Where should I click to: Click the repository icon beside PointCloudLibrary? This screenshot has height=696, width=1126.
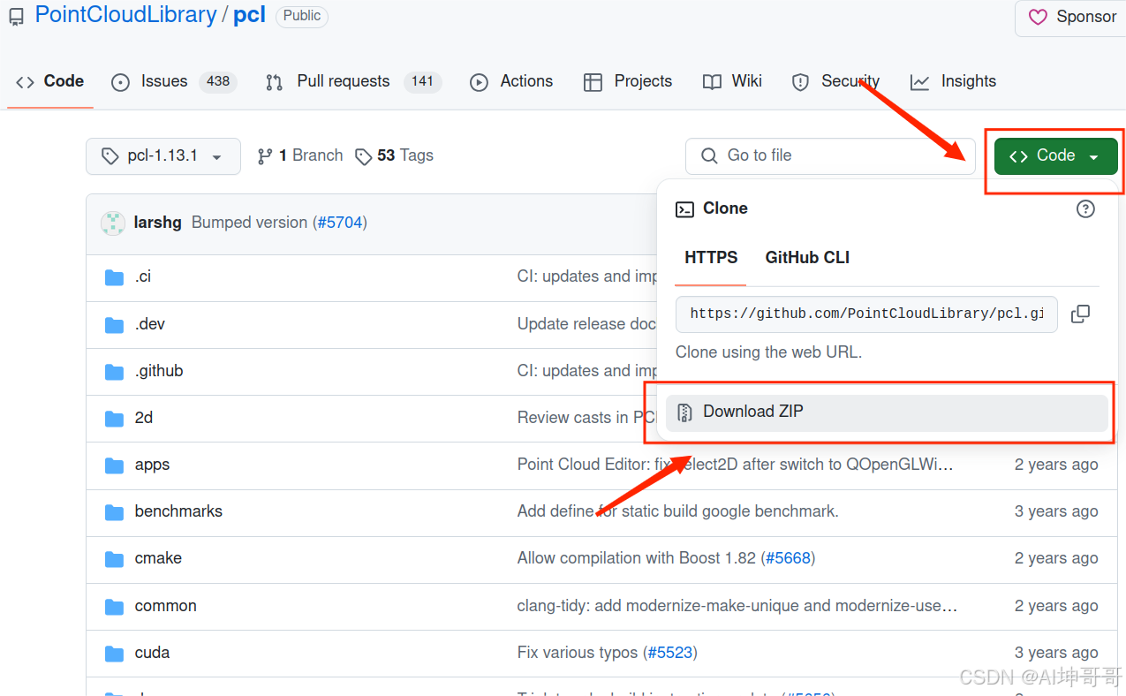pos(17,17)
